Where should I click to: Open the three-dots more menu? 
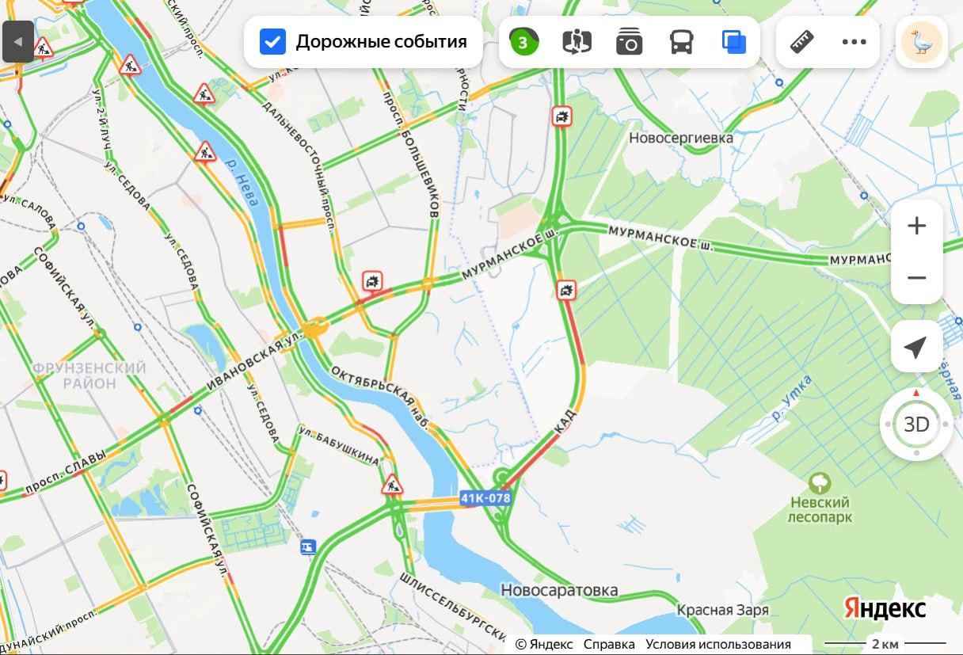[854, 41]
